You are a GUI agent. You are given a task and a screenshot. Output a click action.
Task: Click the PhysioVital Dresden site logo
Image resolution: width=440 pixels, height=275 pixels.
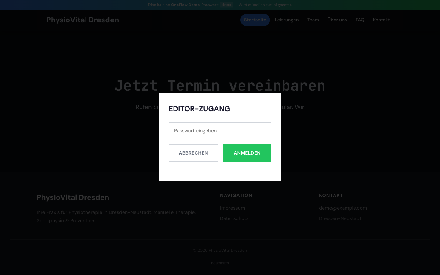(82, 20)
